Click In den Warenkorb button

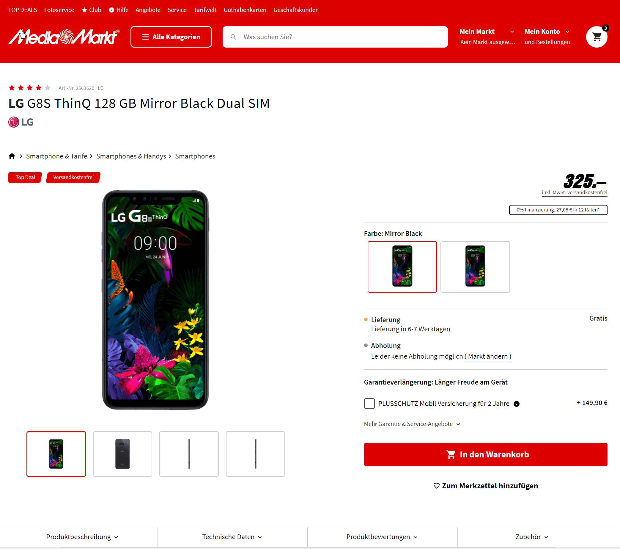(485, 454)
